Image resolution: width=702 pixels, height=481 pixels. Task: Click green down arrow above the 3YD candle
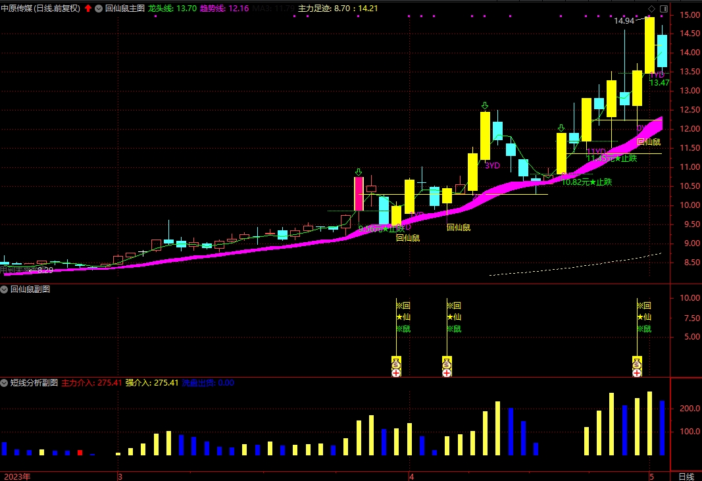(485, 106)
